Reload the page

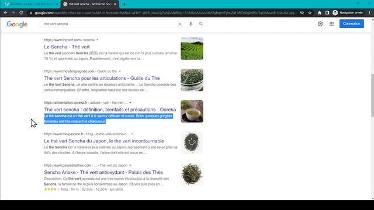21,13
